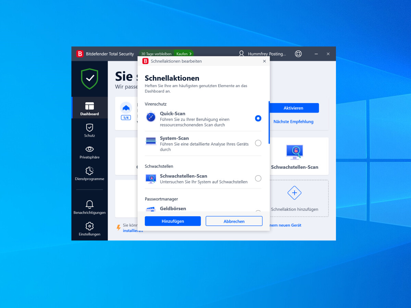Click the dialog's vertical scrollbar
The width and height of the screenshot is (411, 308).
tap(269, 123)
